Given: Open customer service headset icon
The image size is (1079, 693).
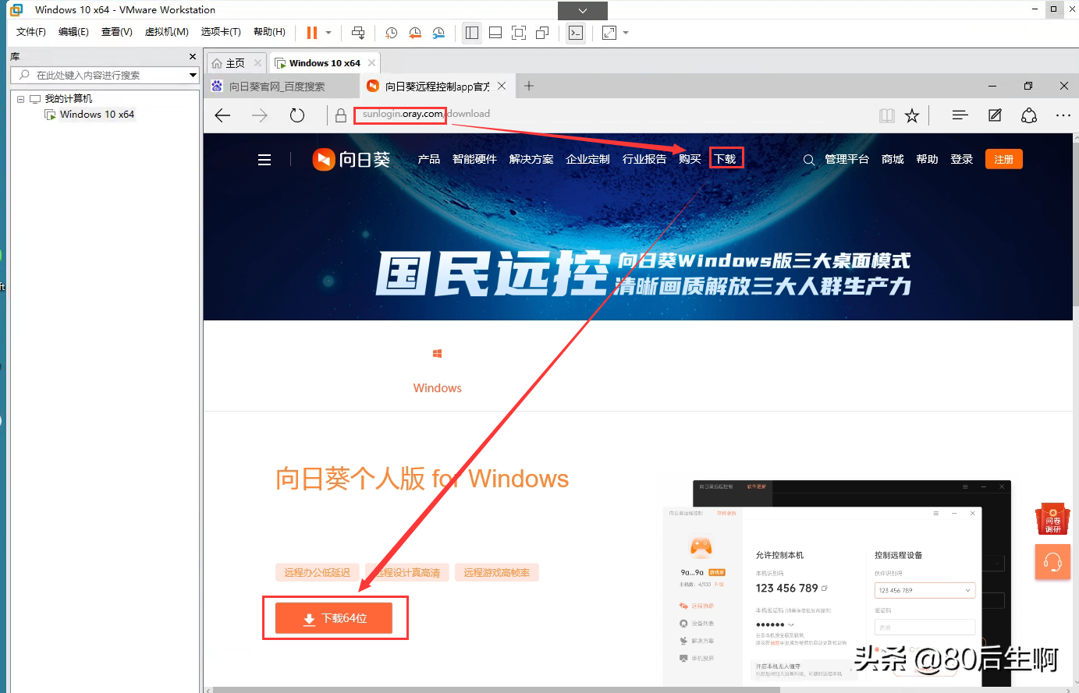Looking at the screenshot, I should coord(1052,561).
